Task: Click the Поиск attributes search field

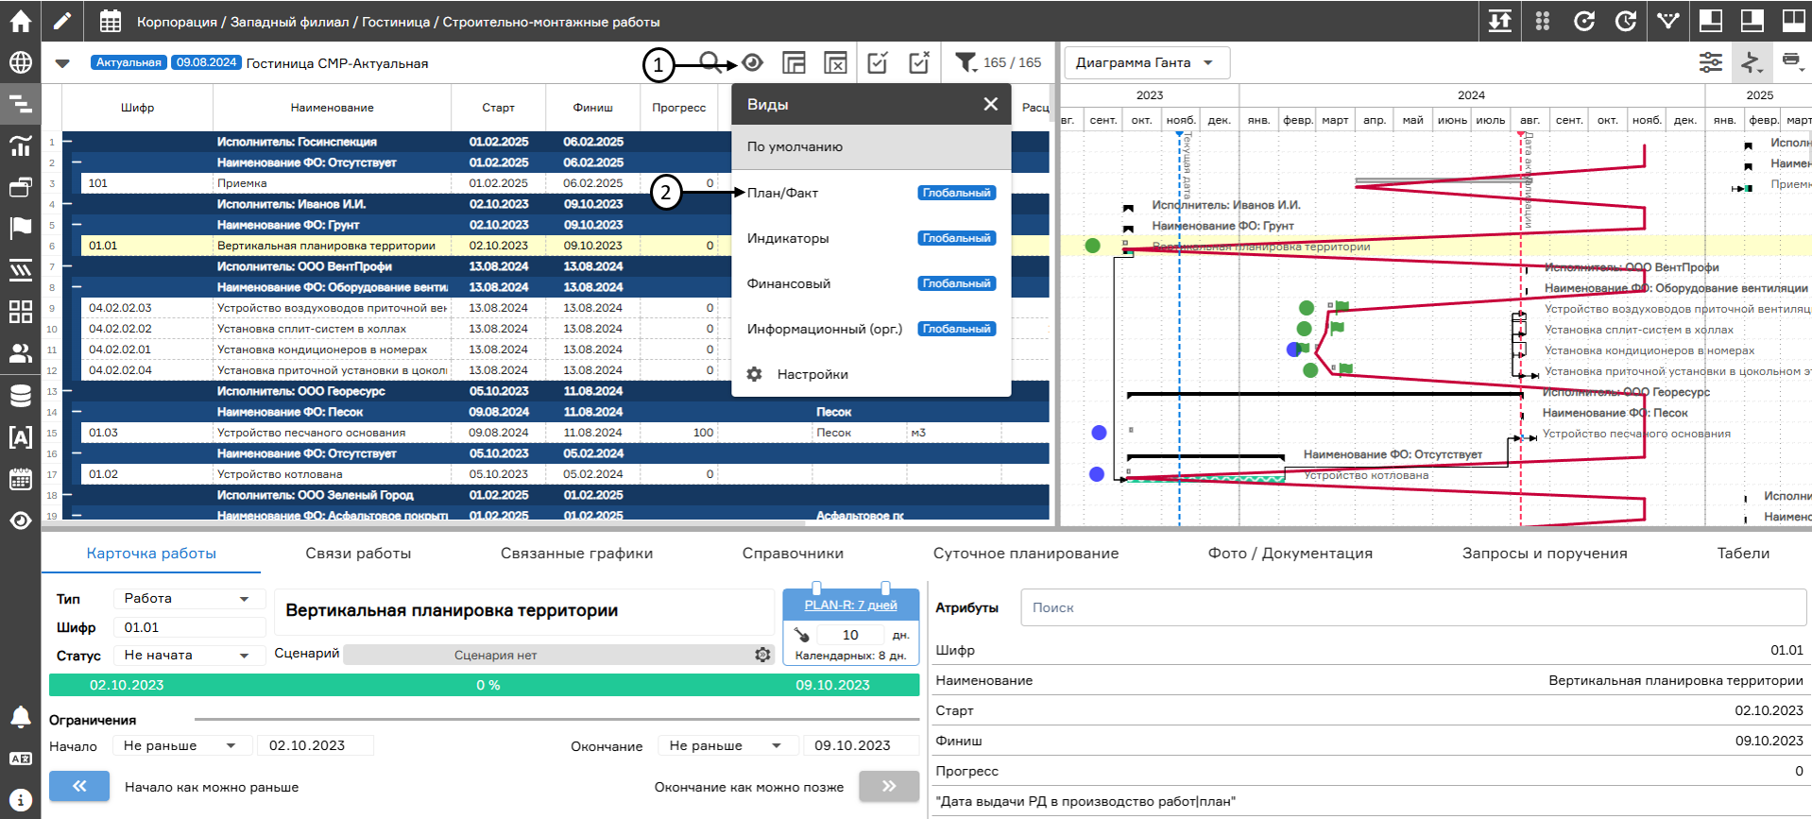Action: (1413, 607)
